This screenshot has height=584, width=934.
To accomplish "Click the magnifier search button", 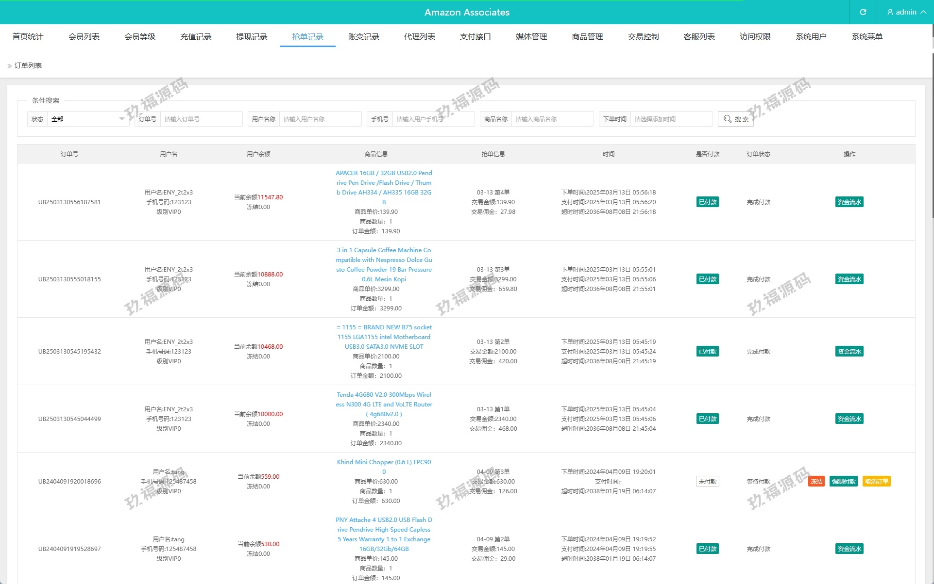I will 735,119.
